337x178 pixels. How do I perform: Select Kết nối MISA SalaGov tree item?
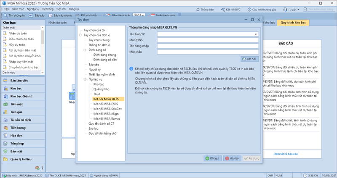tap(108, 109)
